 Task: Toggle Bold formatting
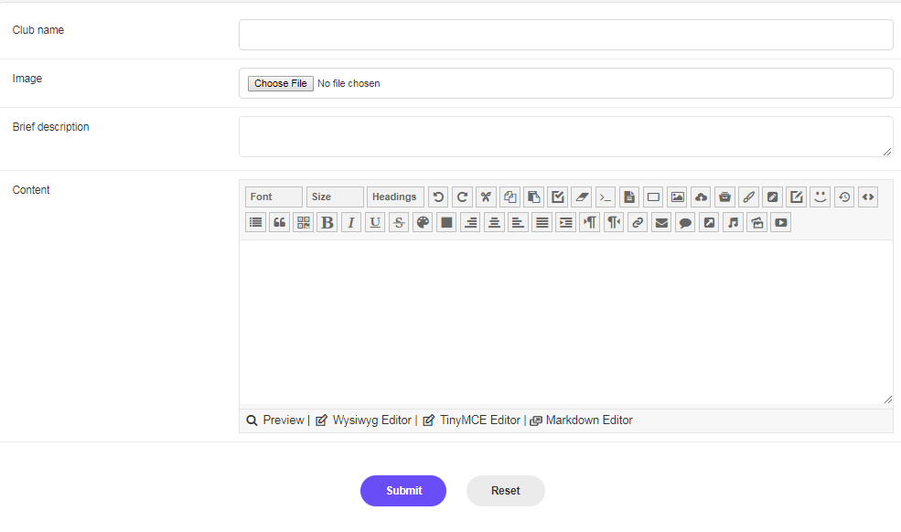click(x=327, y=222)
